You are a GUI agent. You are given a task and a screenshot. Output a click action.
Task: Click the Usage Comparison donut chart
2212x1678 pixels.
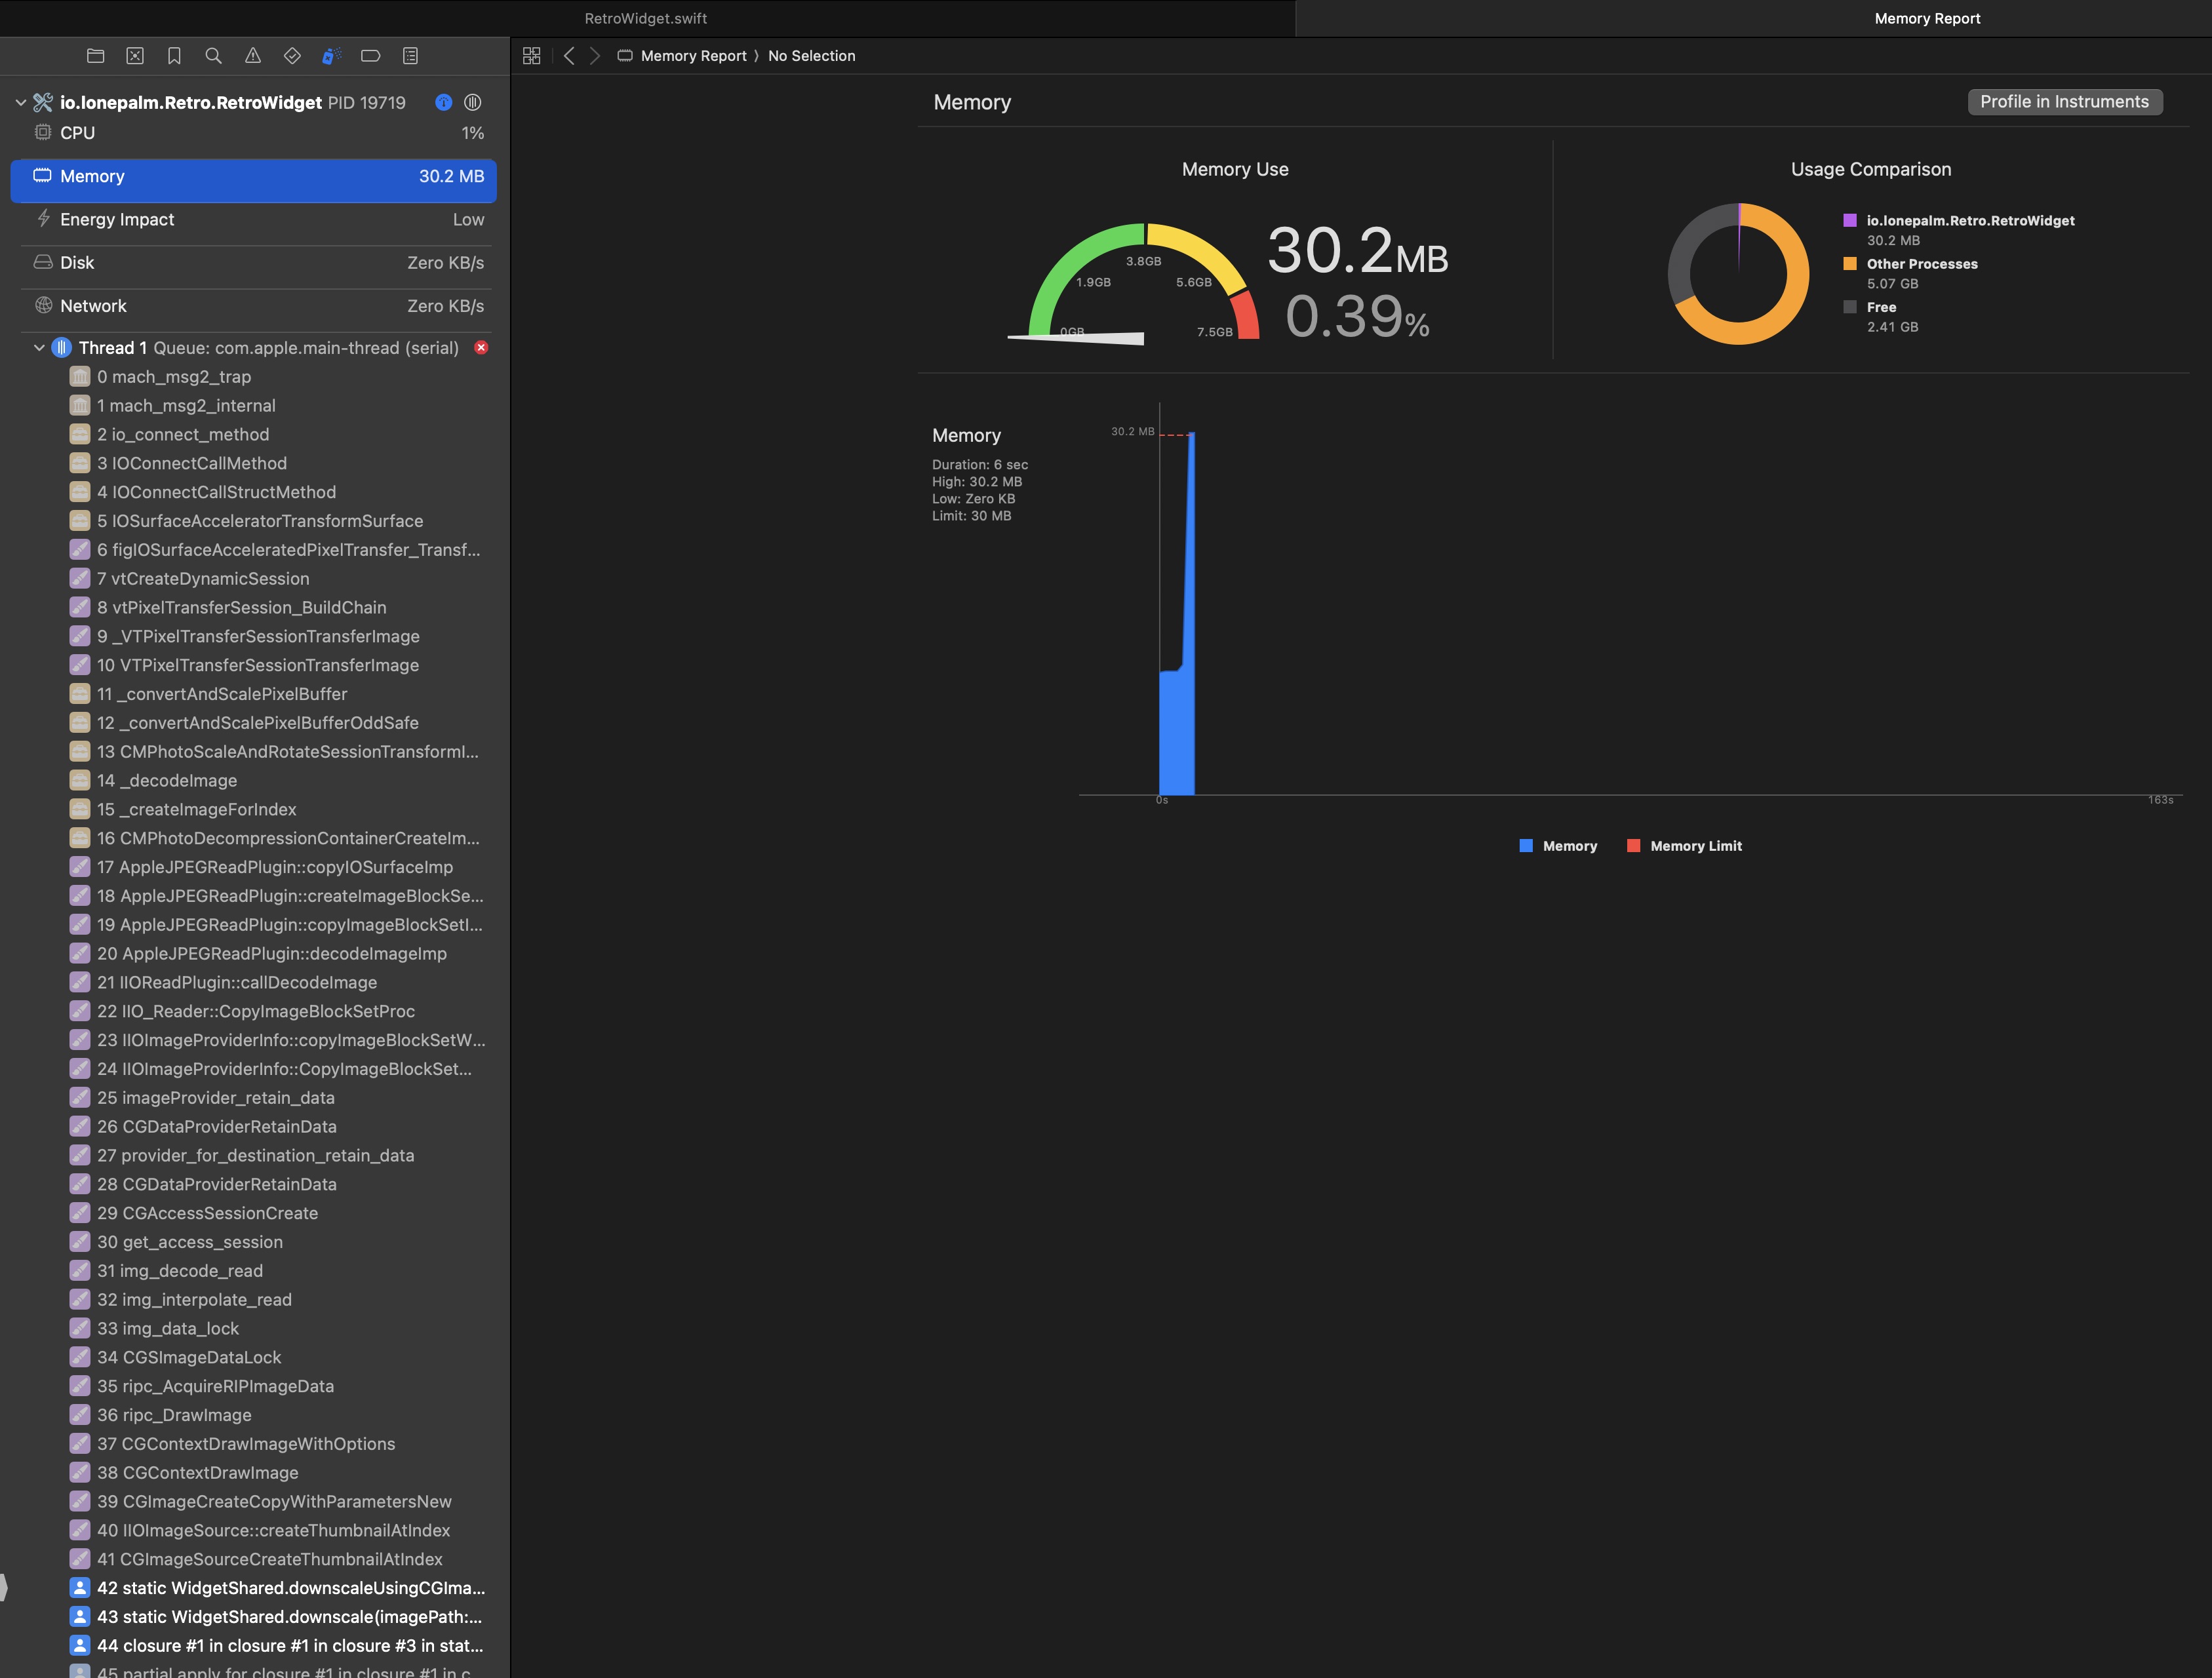[x=1739, y=274]
